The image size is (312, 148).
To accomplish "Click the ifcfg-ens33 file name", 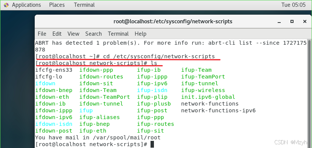I will [x=54, y=70].
